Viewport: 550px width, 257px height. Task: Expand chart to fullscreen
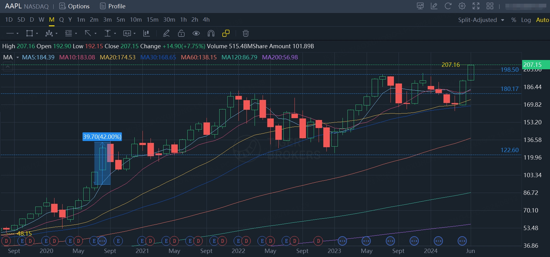click(x=476, y=6)
